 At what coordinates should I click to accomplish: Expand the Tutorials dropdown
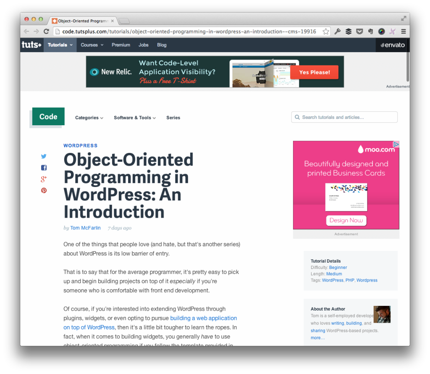click(x=60, y=45)
